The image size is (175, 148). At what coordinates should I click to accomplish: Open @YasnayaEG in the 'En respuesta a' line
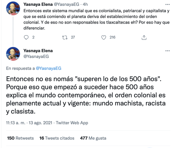pos(49,68)
